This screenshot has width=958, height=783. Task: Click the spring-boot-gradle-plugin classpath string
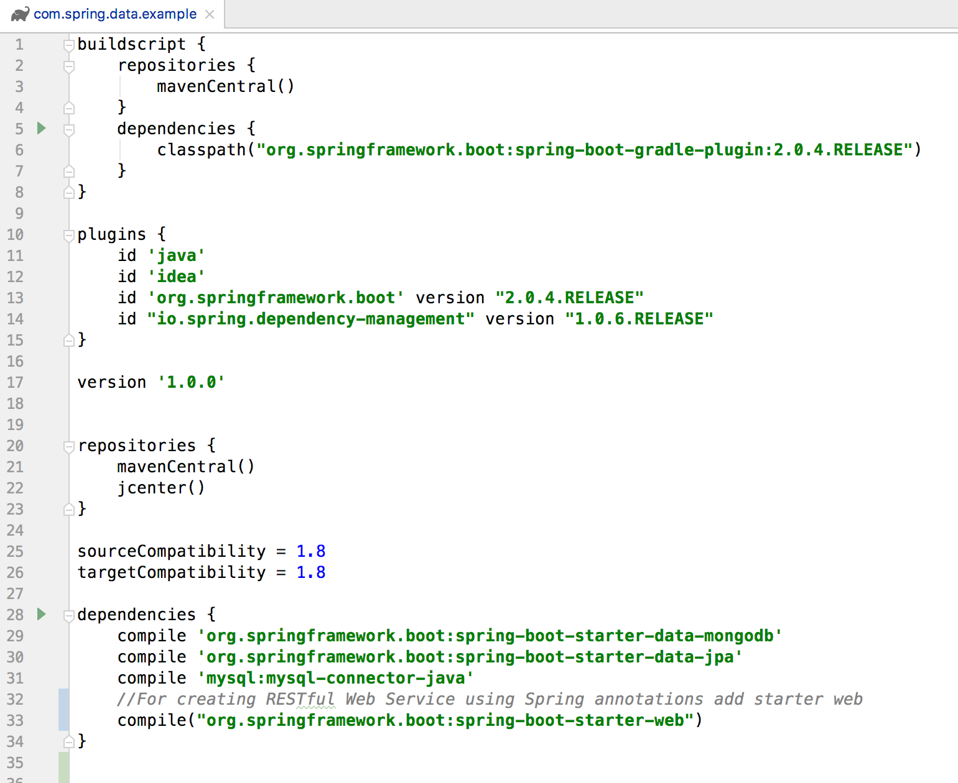pos(585,150)
